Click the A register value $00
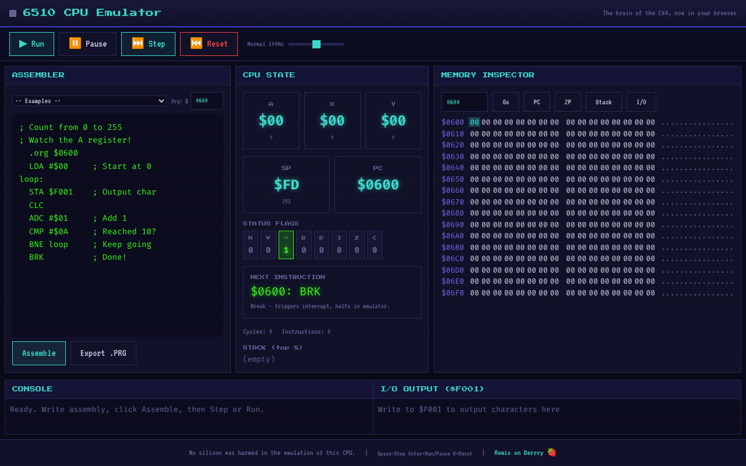The height and width of the screenshot is (466, 746). pos(271,121)
